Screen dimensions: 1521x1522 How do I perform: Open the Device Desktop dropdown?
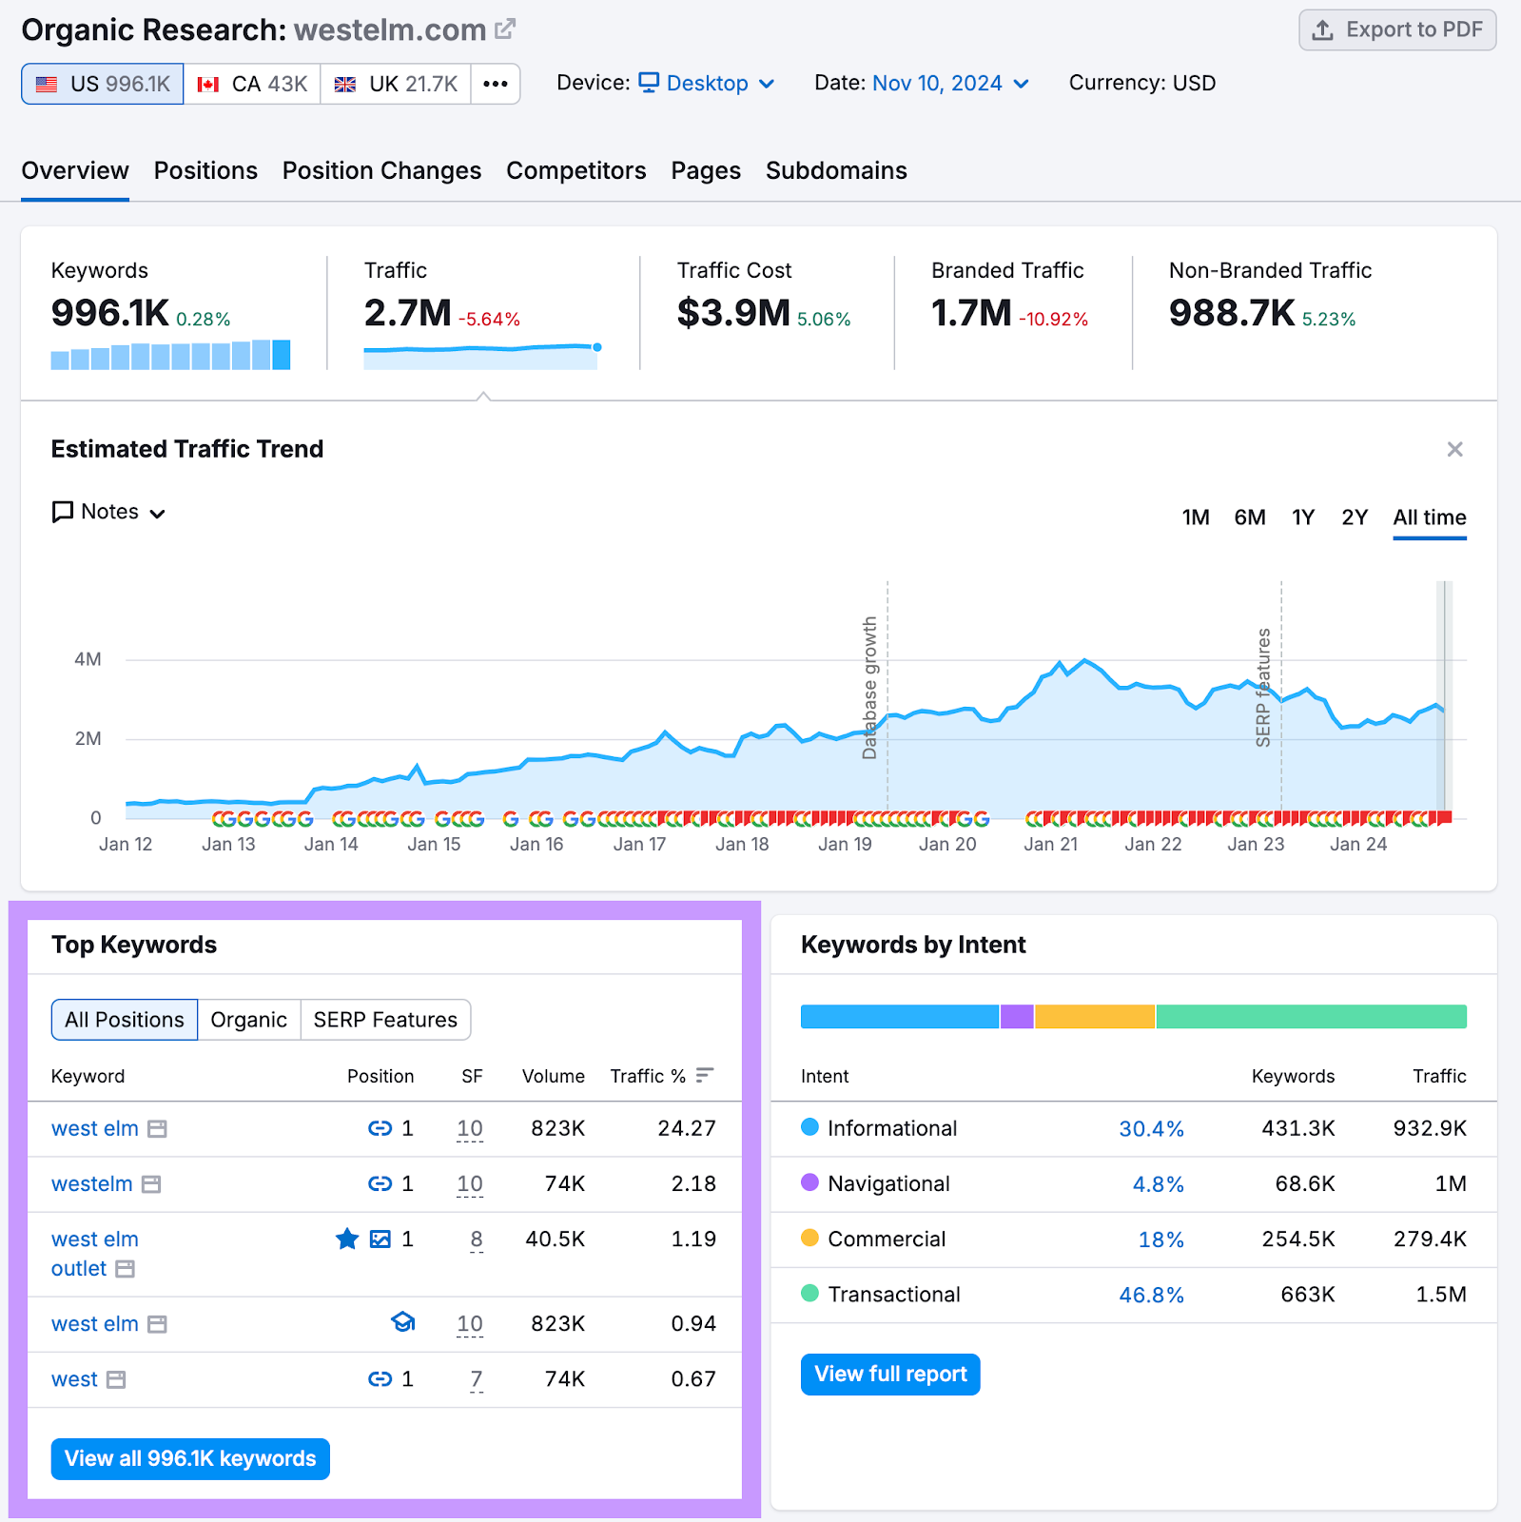click(x=707, y=84)
